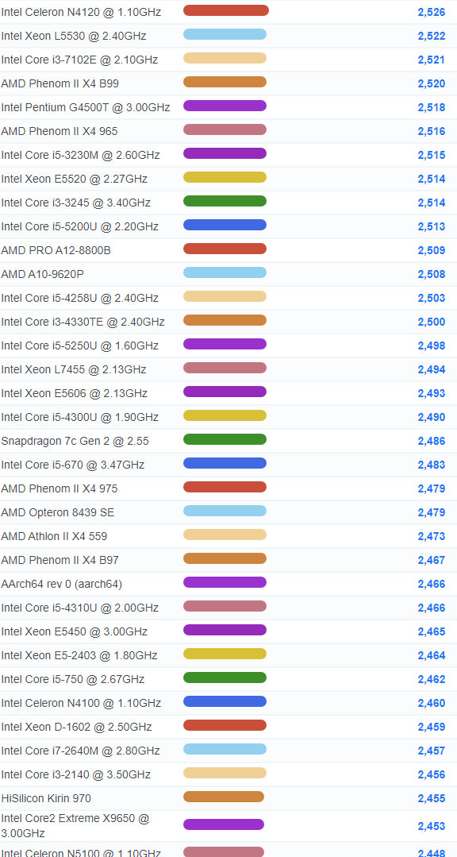Viewport: 457px width, 857px height.
Task: Select Intel Xeon E5450 @ 3.00GHz
Action: (x=75, y=631)
